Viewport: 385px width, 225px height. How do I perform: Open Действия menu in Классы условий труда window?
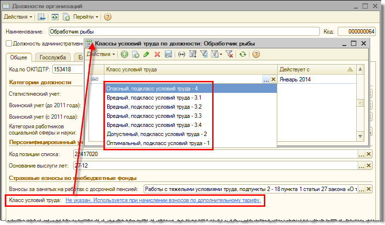[101, 54]
